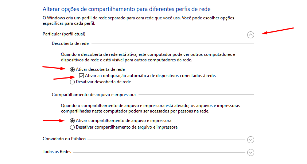Click the red arrow pointing at the configuração automática checkbox
Screen dimensions: 307x164
(x=65, y=78)
